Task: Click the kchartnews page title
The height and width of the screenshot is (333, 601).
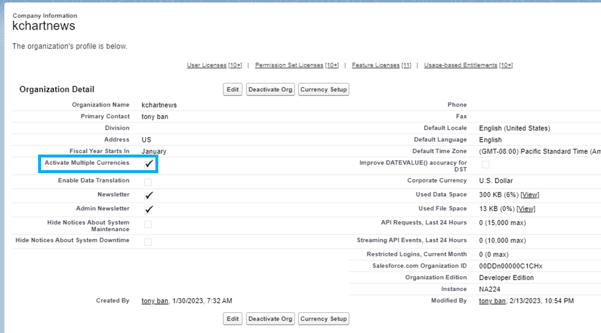Action: [x=44, y=26]
